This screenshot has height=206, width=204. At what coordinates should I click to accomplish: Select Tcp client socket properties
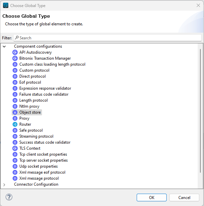43,154
